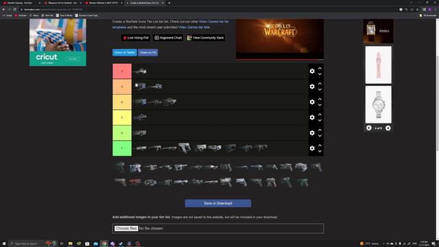Open the Maps bookmark

pos(34,15)
